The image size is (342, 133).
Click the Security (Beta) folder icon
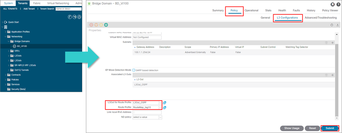tap(9, 89)
